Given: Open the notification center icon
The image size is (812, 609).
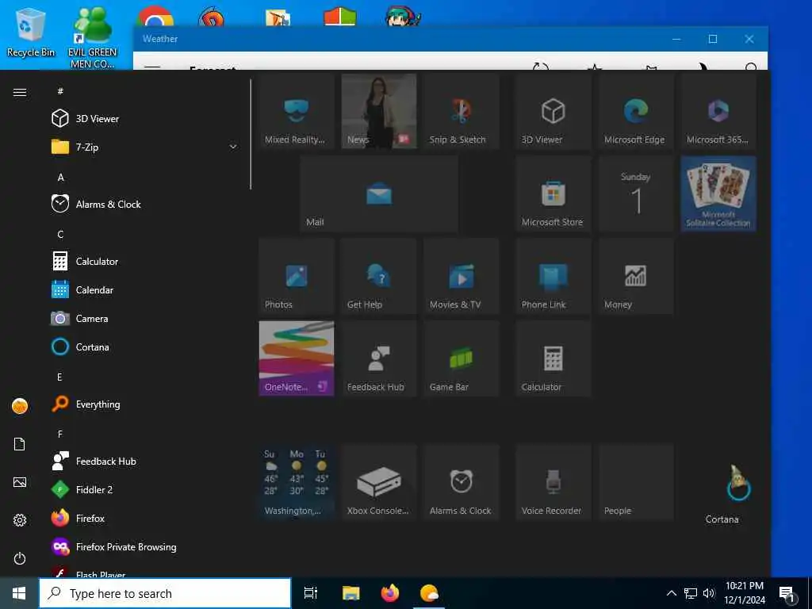Looking at the screenshot, I should pyautogui.click(x=787, y=593).
